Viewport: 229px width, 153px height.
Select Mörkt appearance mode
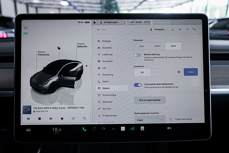157,46
